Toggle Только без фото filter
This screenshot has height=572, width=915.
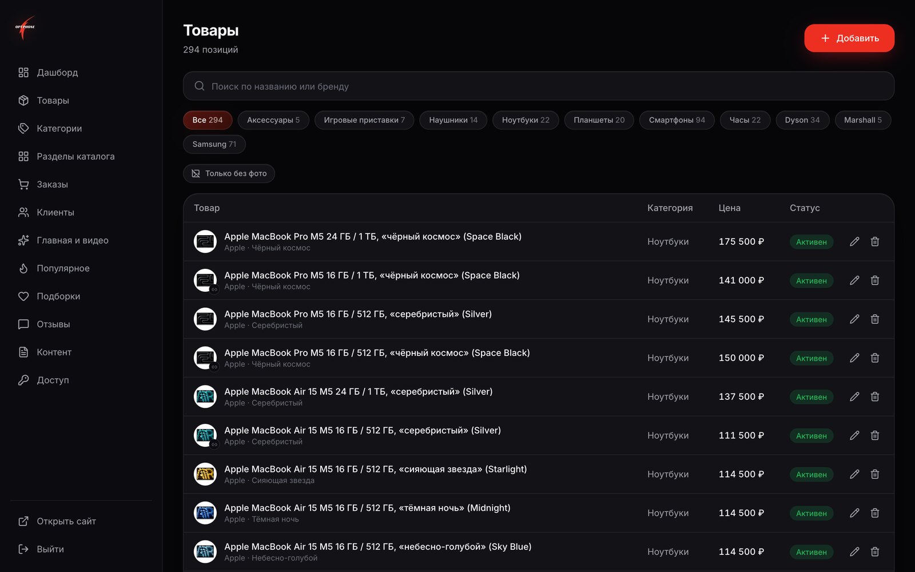(229, 174)
